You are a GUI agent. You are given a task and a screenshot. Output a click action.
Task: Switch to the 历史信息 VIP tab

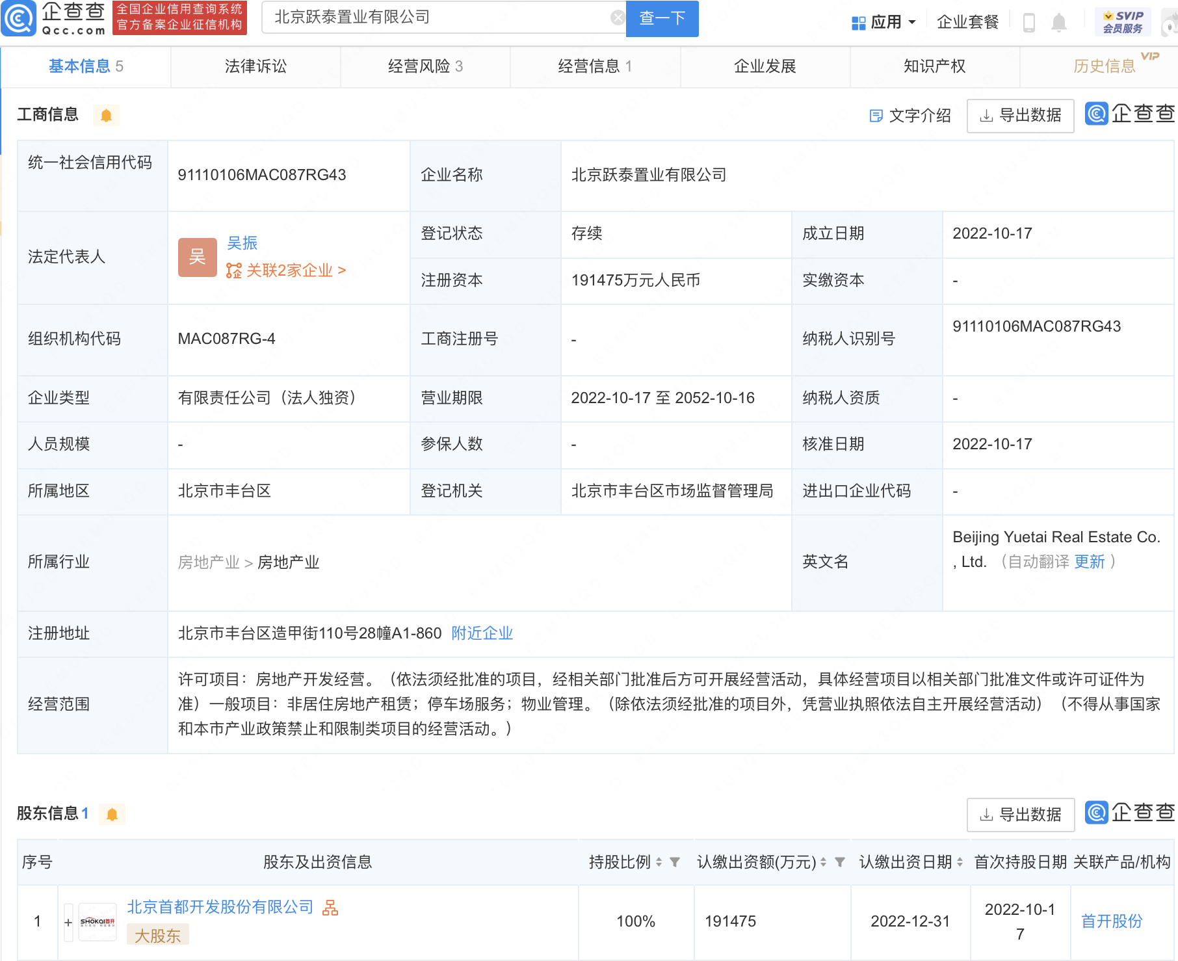click(x=1105, y=66)
